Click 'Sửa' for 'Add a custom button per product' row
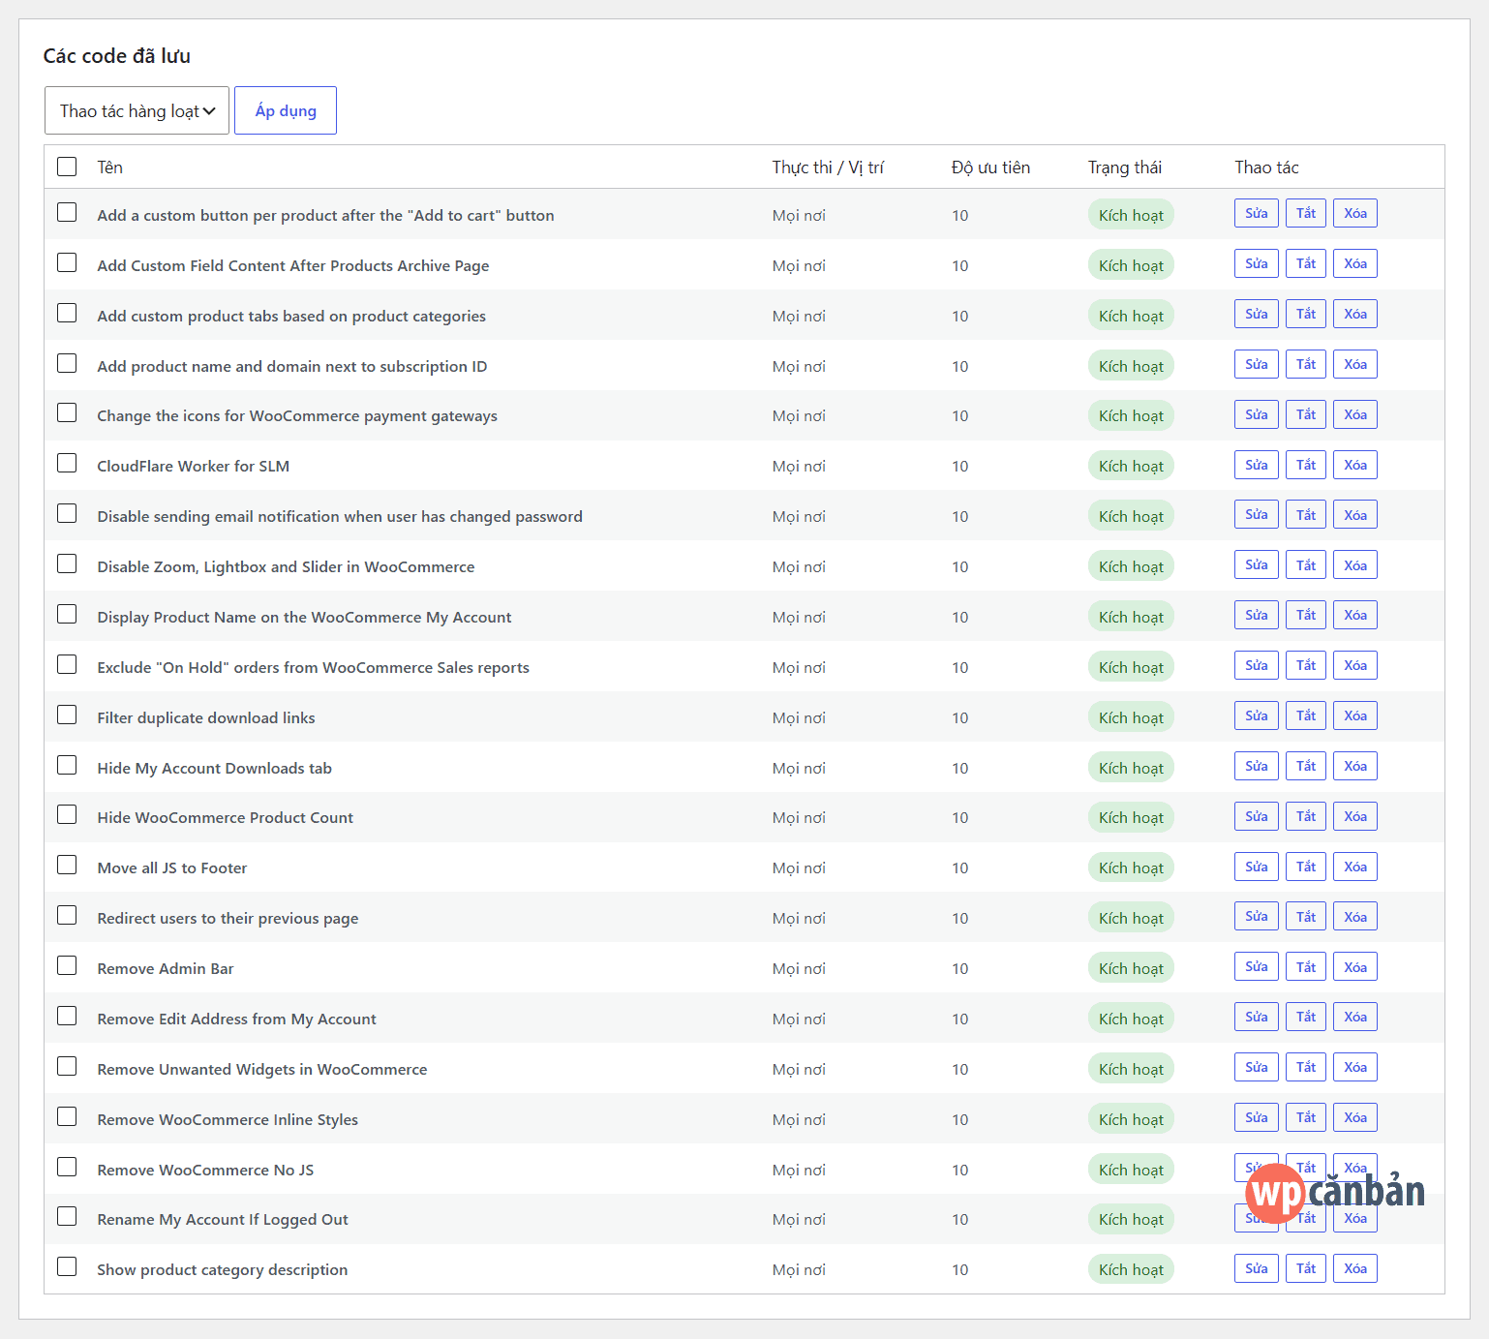The height and width of the screenshot is (1339, 1489). 1257,213
